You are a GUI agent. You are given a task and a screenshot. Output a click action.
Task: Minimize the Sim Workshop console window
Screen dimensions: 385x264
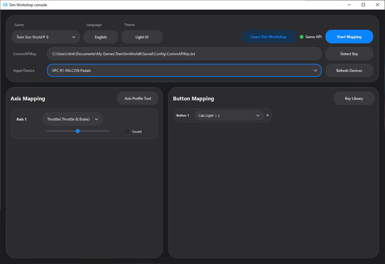(x=349, y=5)
